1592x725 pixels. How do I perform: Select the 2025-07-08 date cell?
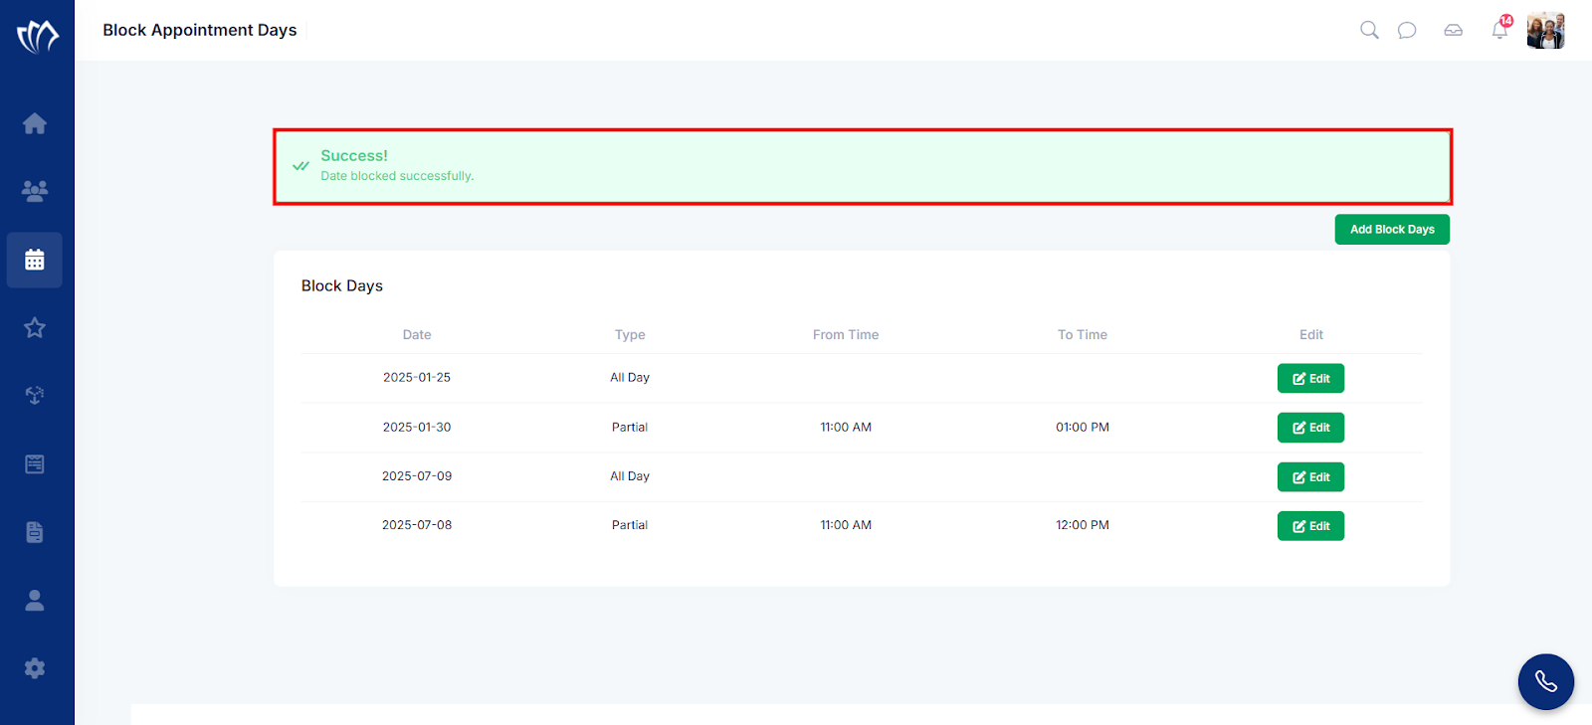coord(417,525)
